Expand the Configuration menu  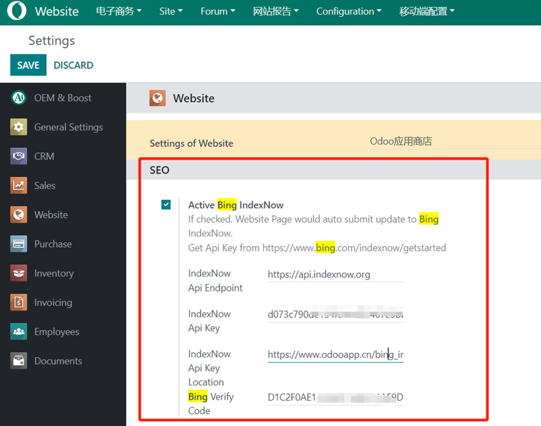(x=349, y=11)
